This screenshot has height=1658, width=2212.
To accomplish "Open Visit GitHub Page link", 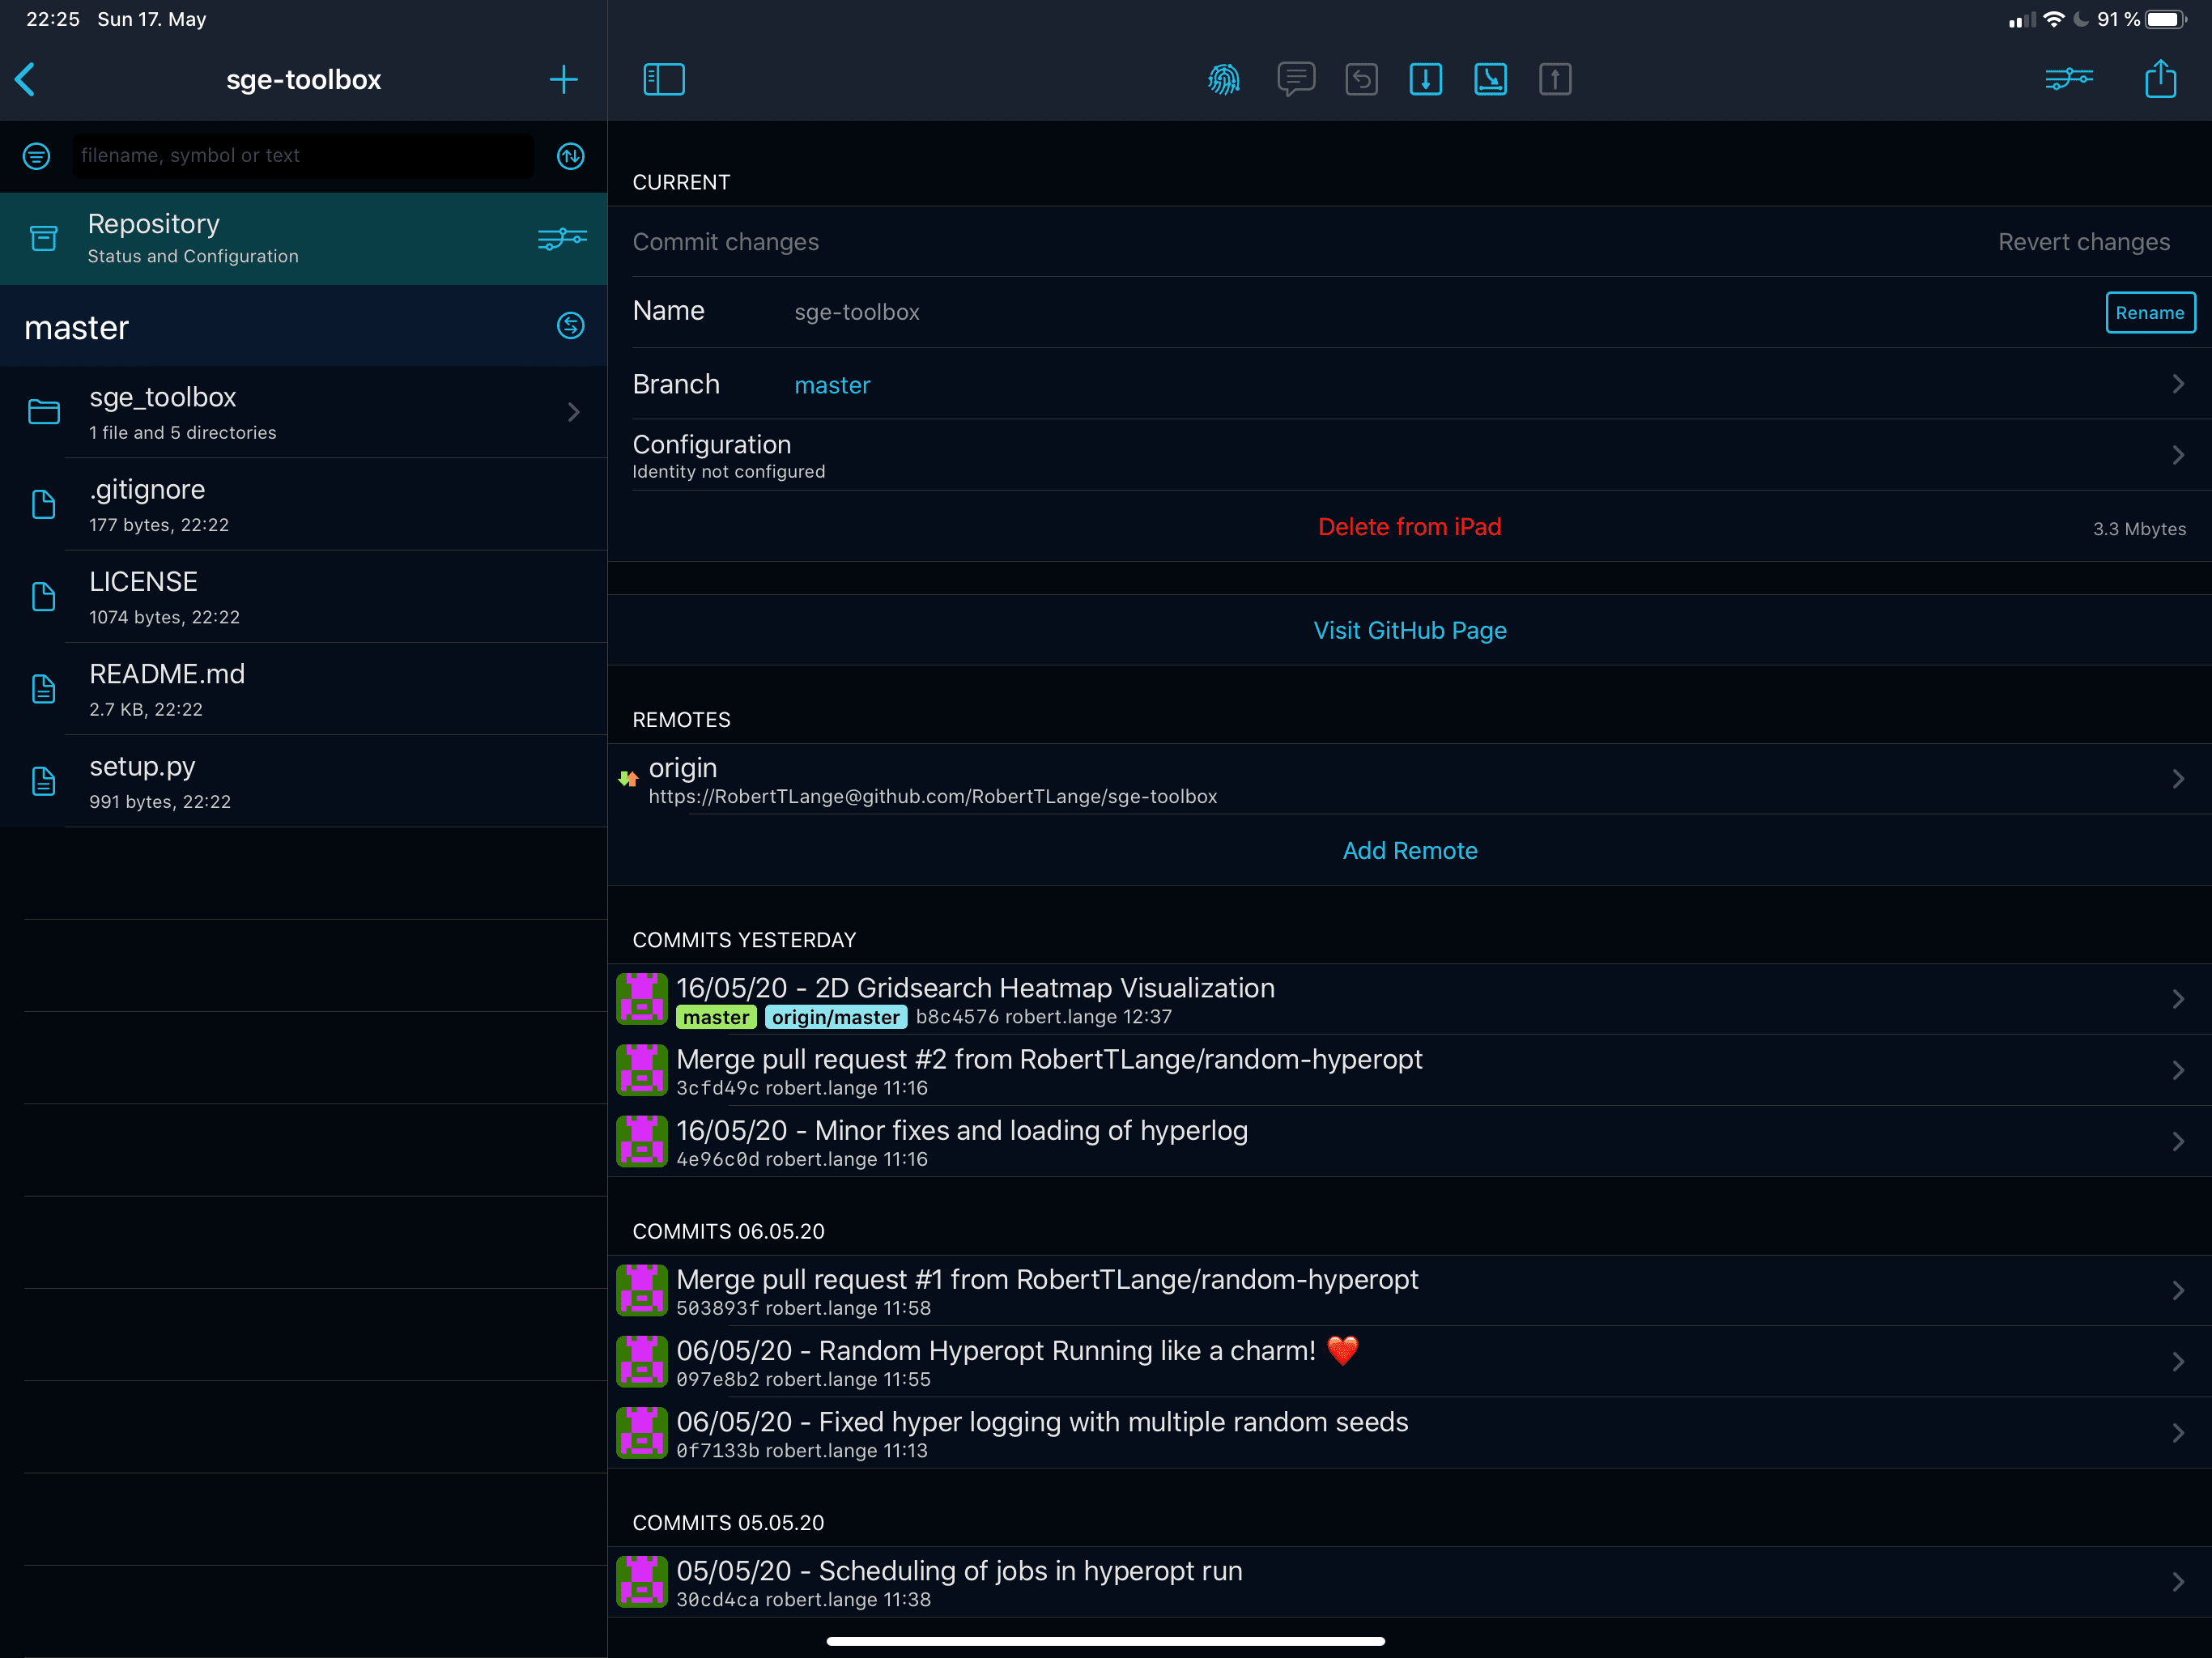I will [1410, 631].
